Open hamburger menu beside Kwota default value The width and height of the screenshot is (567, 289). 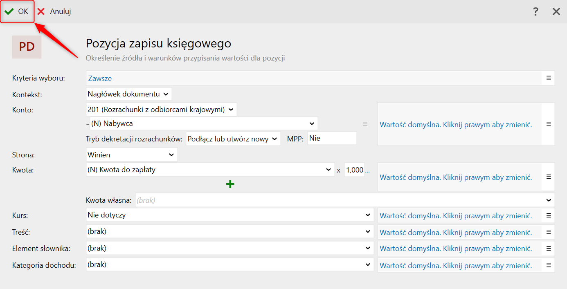click(549, 177)
